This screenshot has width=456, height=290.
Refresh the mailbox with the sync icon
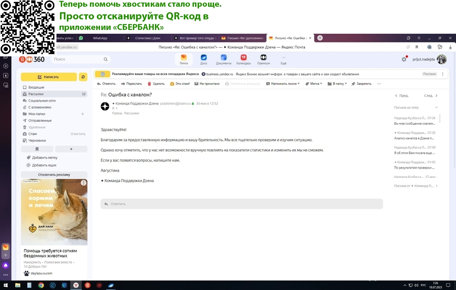(83, 77)
